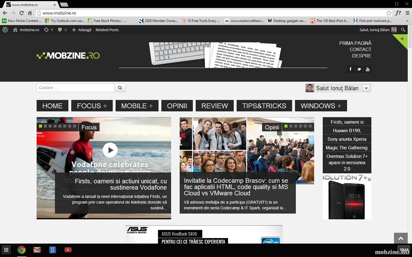The width and height of the screenshot is (412, 257).
Task: Focus the Cautare search field
Action: click(75, 88)
